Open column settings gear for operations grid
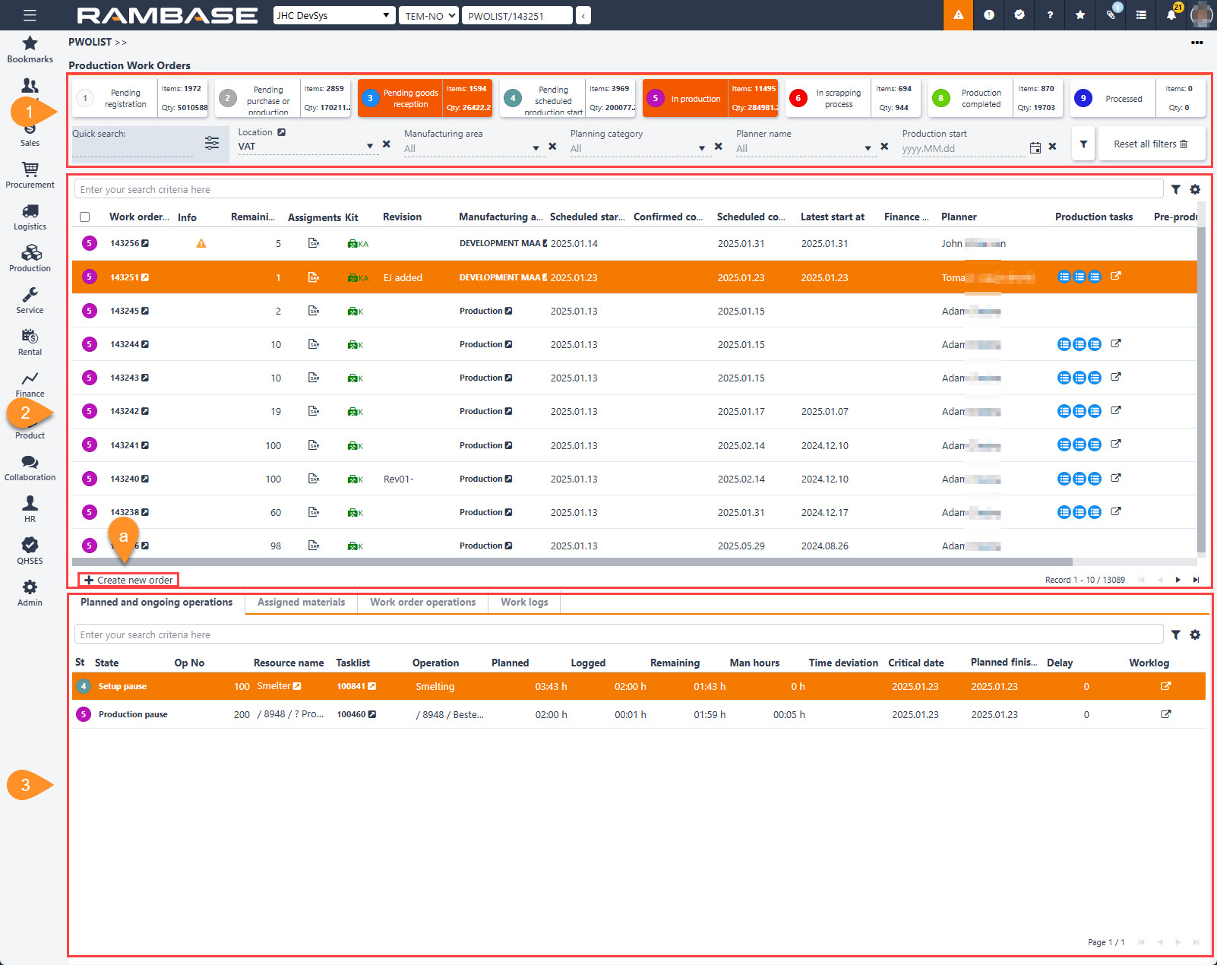Screen dimensions: 1217x965 (x=1195, y=635)
